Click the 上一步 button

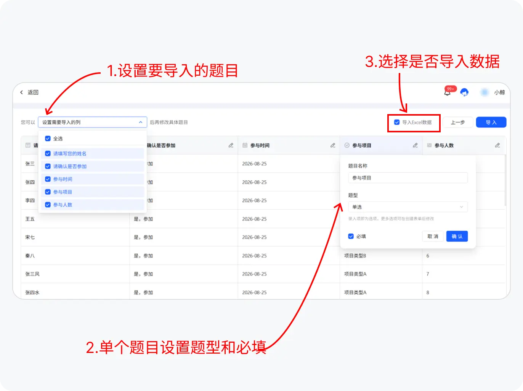458,122
